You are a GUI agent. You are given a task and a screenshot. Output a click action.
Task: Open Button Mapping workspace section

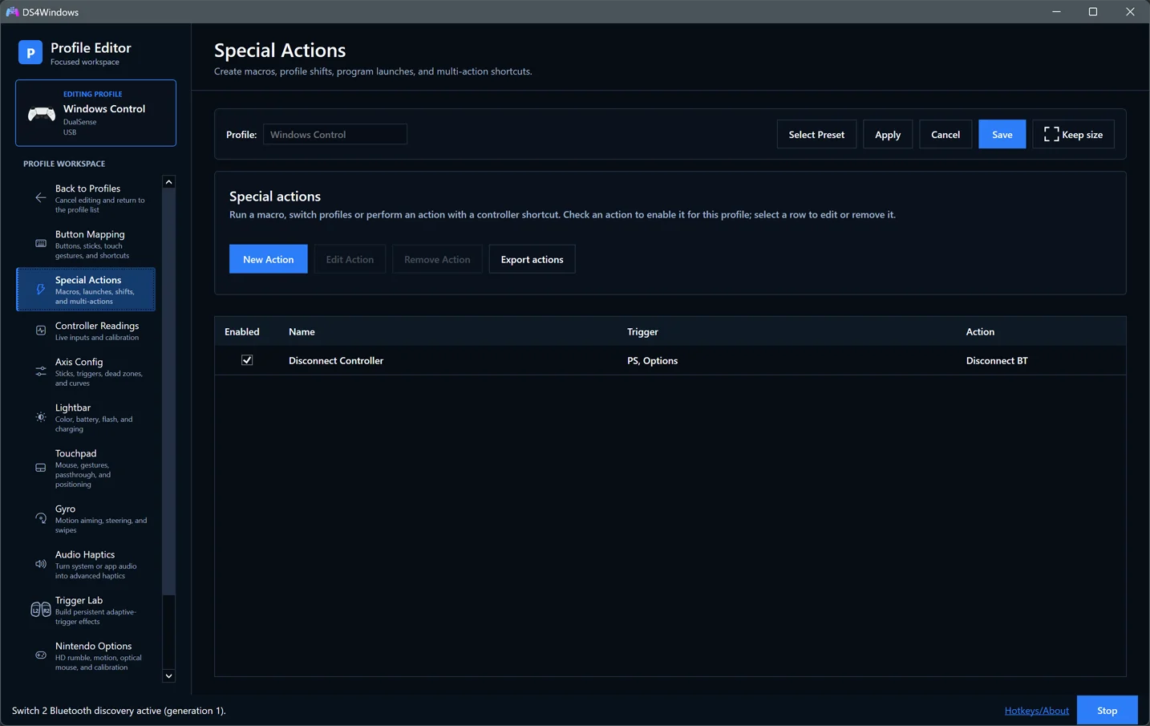pyautogui.click(x=86, y=244)
